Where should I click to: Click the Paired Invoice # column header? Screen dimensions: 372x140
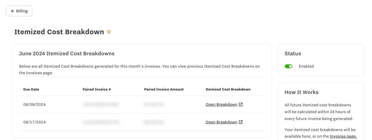(97, 89)
